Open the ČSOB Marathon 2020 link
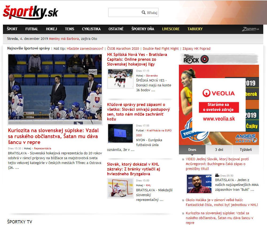The width and height of the screenshot is (267, 225). click(x=123, y=49)
